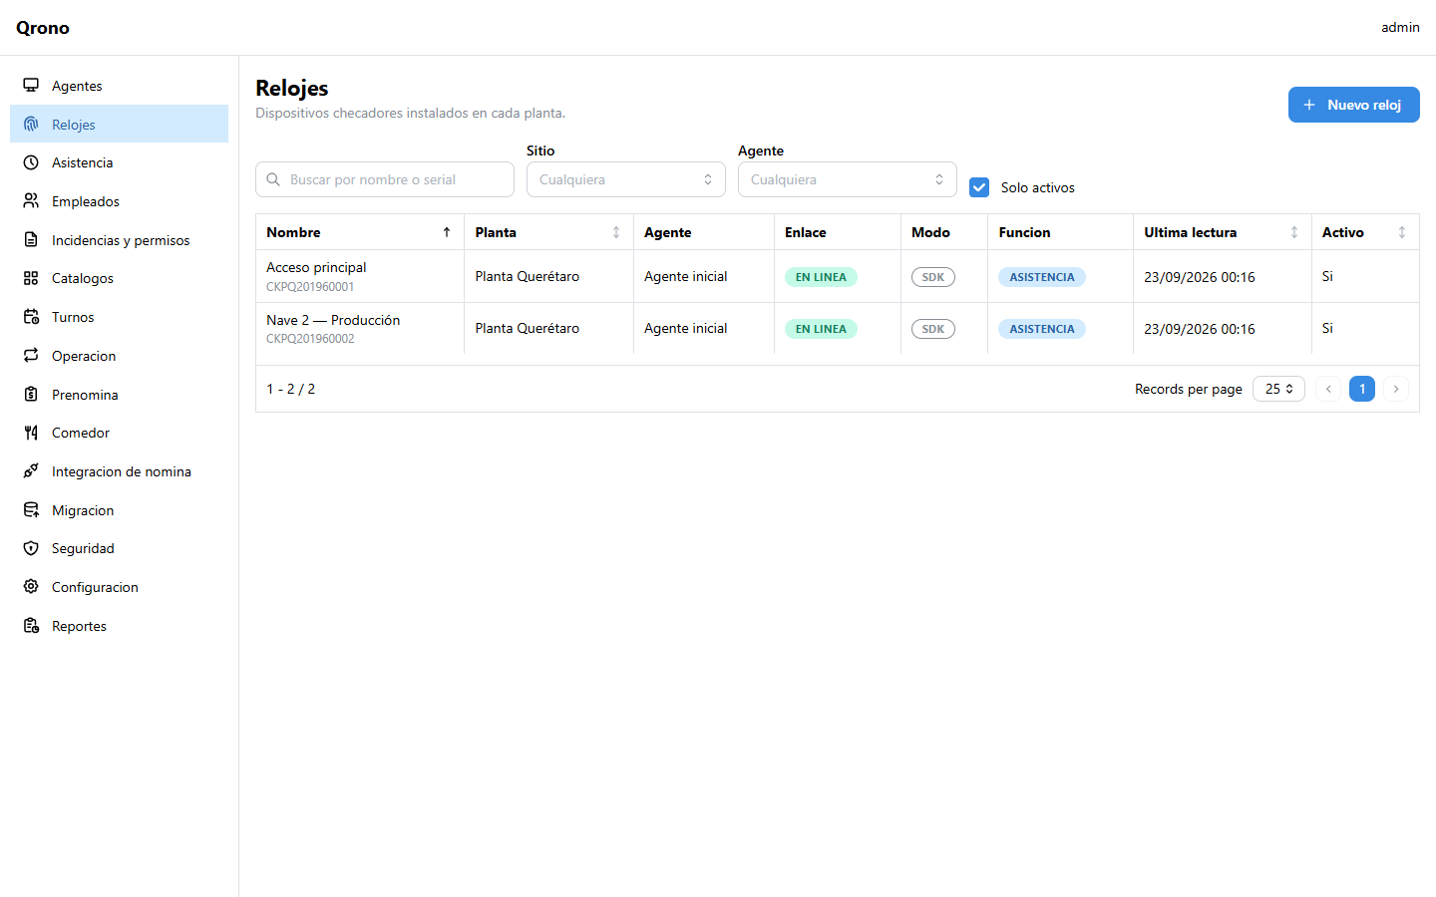This screenshot has width=1436, height=897.
Task: Click the 1 - 2 / 2 record count
Action: pyautogui.click(x=290, y=389)
